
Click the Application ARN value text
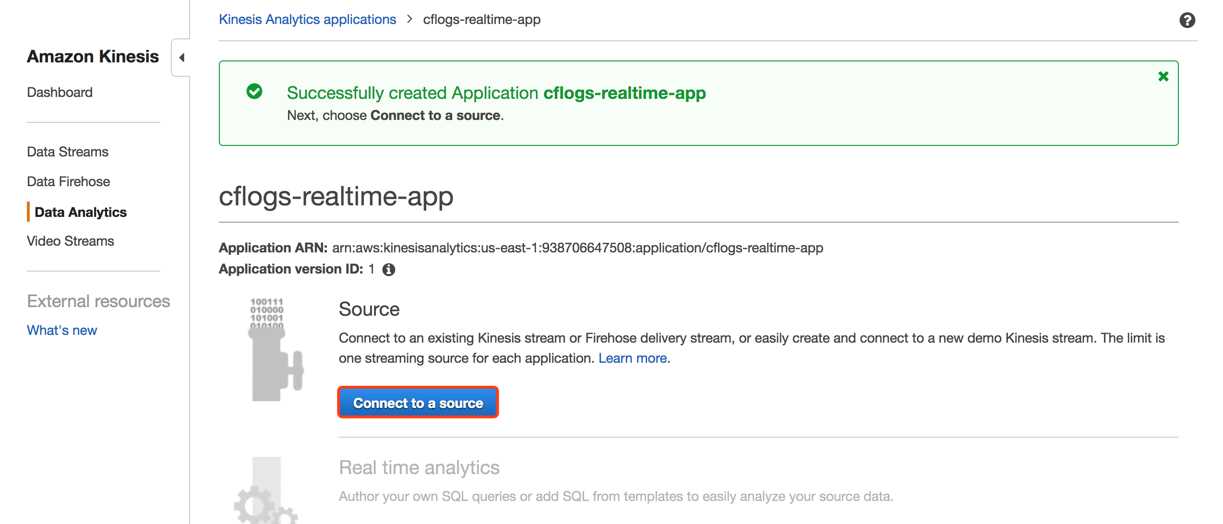coord(577,248)
